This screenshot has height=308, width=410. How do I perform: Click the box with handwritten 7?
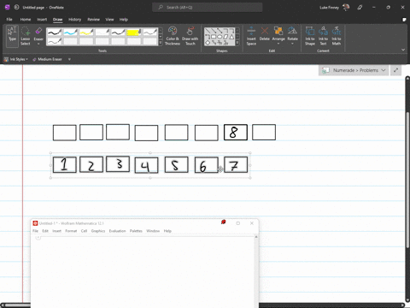click(236, 165)
